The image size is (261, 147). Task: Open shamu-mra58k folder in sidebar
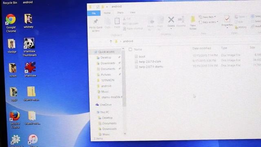point(110,97)
